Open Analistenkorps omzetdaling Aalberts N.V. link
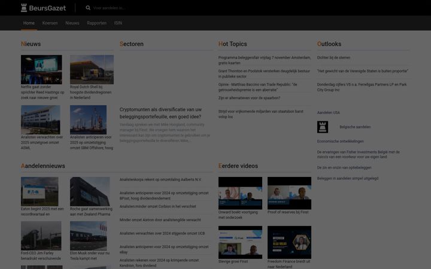 point(160,179)
